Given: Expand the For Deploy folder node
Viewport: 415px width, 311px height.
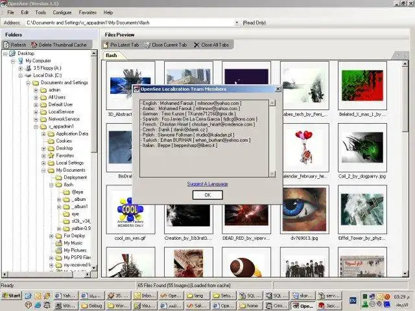Looking at the screenshot, I should tap(51, 236).
